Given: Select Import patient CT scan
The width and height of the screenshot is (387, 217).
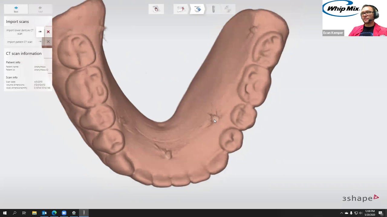Looking at the screenshot, I should 20,42.
